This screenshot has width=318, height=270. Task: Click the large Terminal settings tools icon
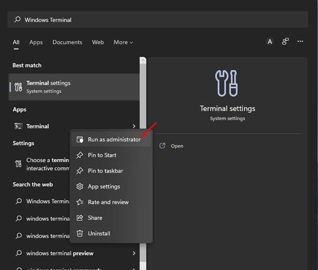click(226, 83)
